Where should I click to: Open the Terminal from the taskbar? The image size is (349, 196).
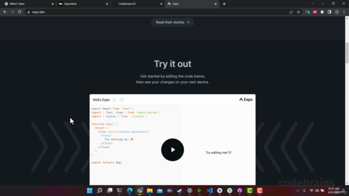[119, 191]
